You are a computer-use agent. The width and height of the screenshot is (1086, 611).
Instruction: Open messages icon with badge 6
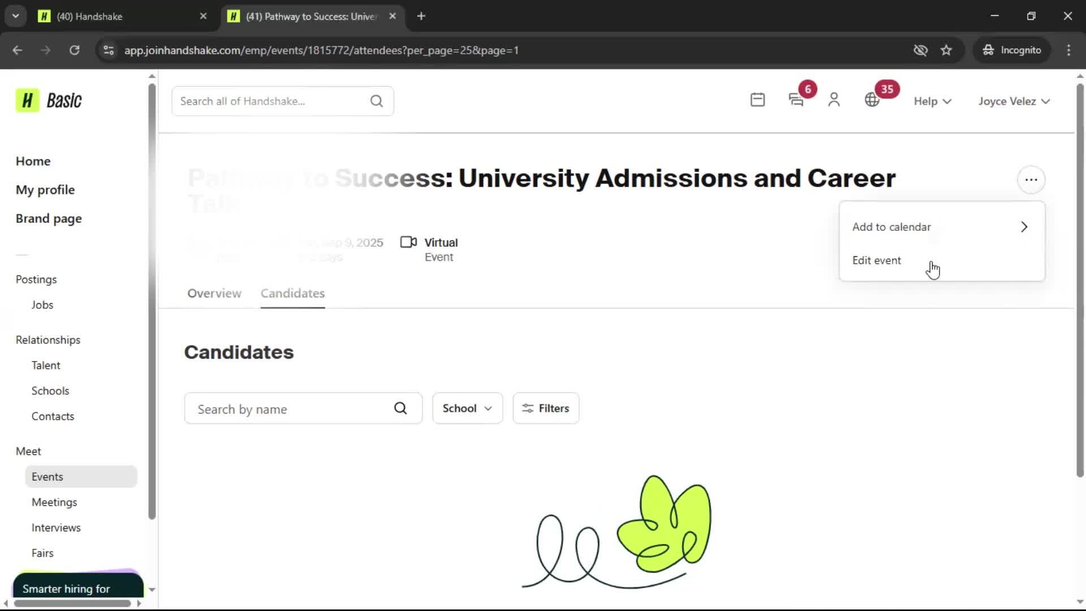pyautogui.click(x=796, y=100)
